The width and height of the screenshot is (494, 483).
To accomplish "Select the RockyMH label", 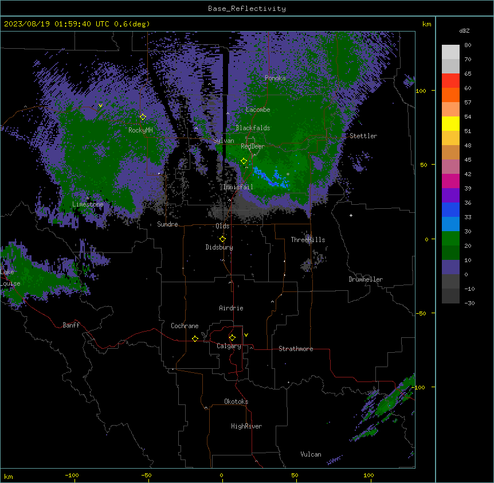I will coord(140,130).
